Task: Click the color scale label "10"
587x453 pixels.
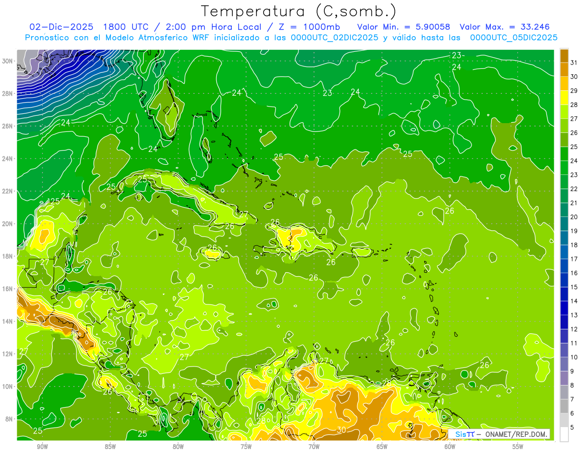Action: [x=574, y=357]
